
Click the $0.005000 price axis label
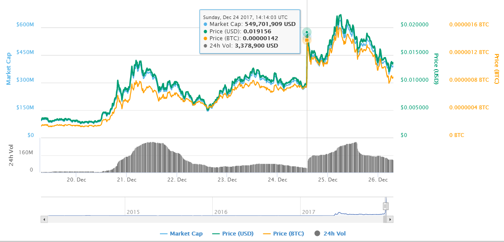coord(415,107)
